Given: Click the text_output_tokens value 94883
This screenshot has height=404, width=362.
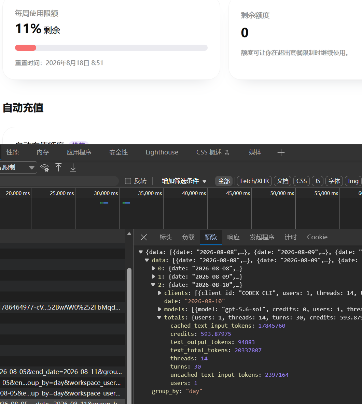Looking at the screenshot, I should pos(246,342).
